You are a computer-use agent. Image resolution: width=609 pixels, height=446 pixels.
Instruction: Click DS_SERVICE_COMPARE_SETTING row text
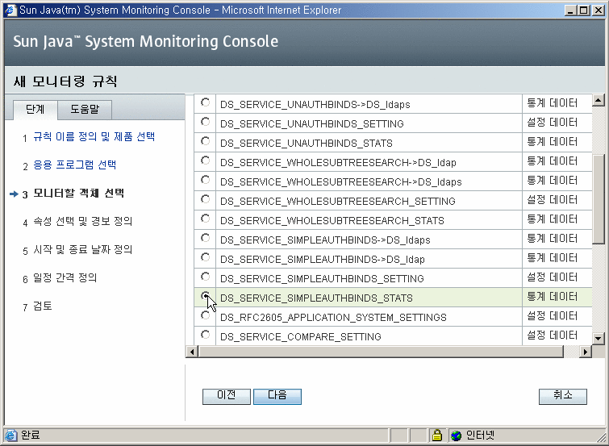tap(301, 337)
